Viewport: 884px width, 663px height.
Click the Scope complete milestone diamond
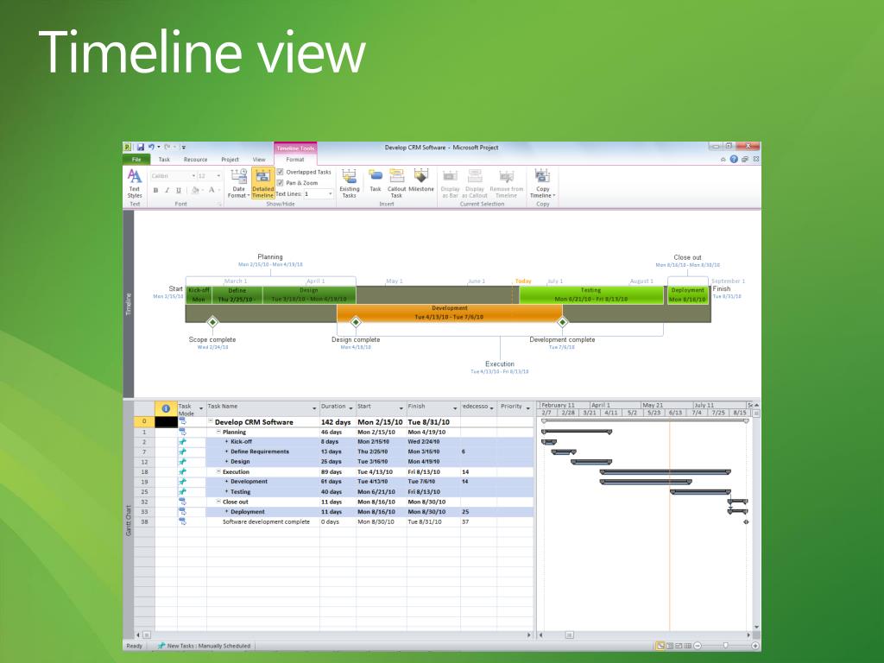click(212, 322)
